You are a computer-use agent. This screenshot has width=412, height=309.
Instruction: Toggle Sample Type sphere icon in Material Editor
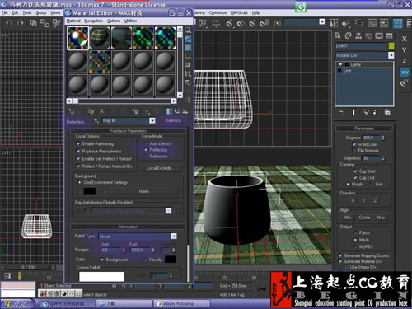(188, 30)
